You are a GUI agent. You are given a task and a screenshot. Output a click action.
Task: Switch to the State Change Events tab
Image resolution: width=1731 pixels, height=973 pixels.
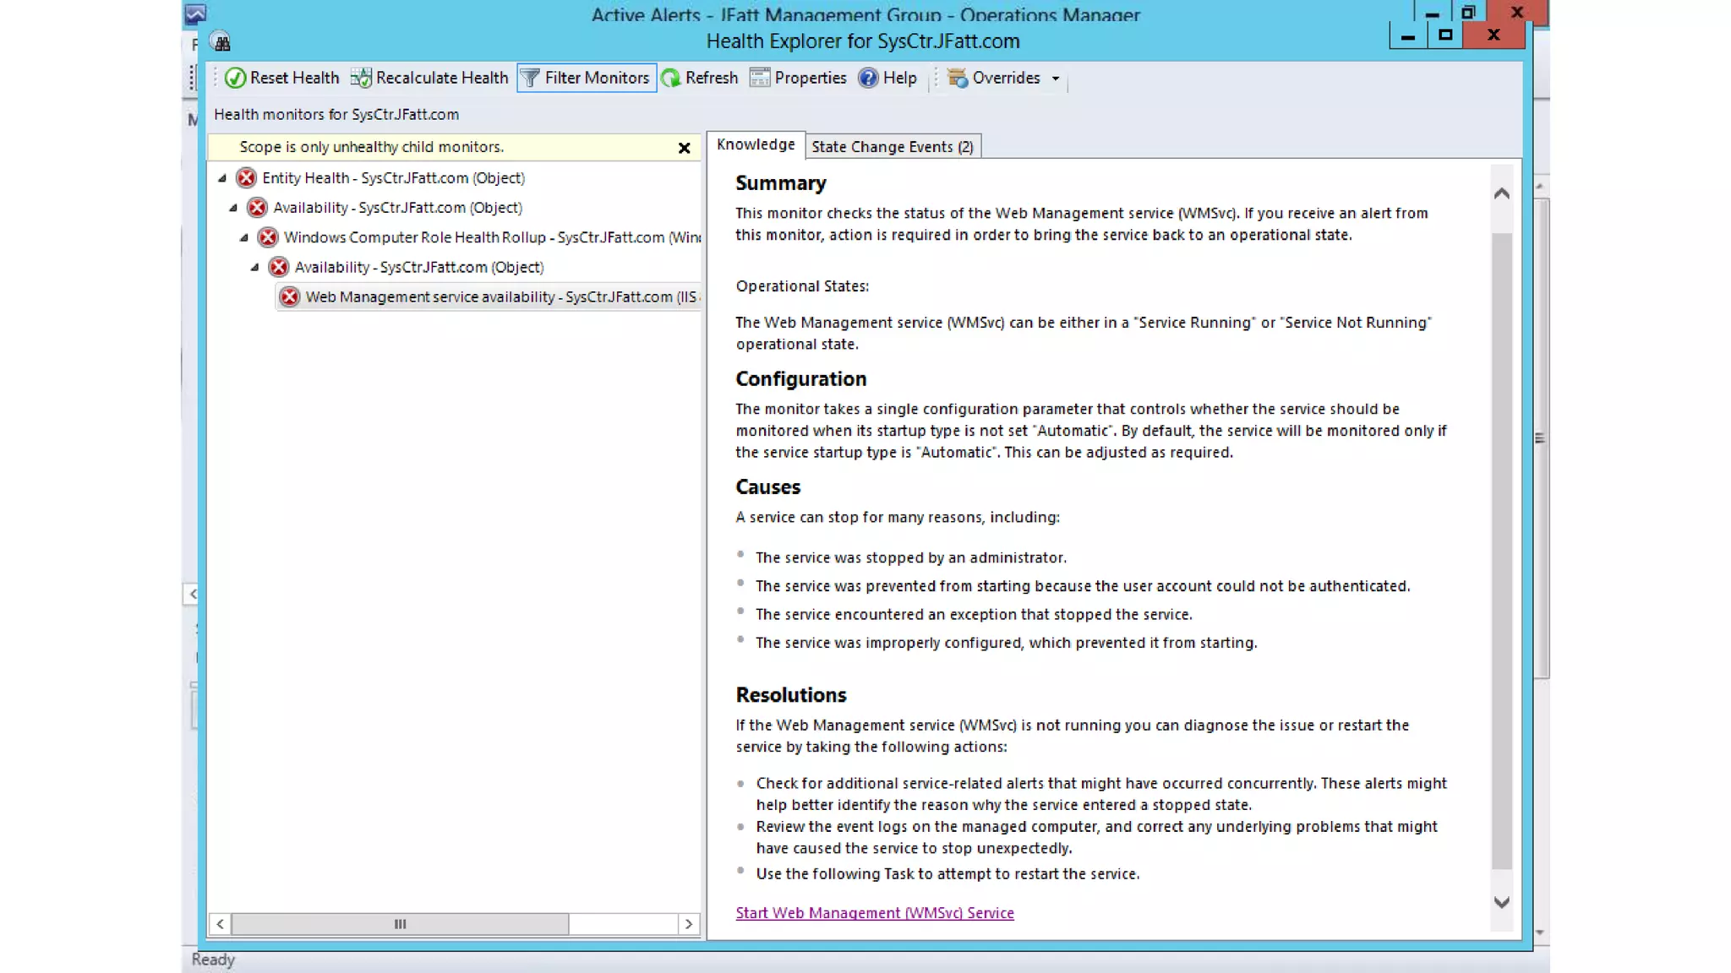[892, 147]
